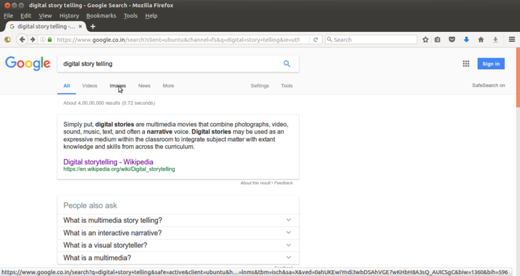
Task: Open the Firefox hamburger menu
Action: tap(512, 40)
